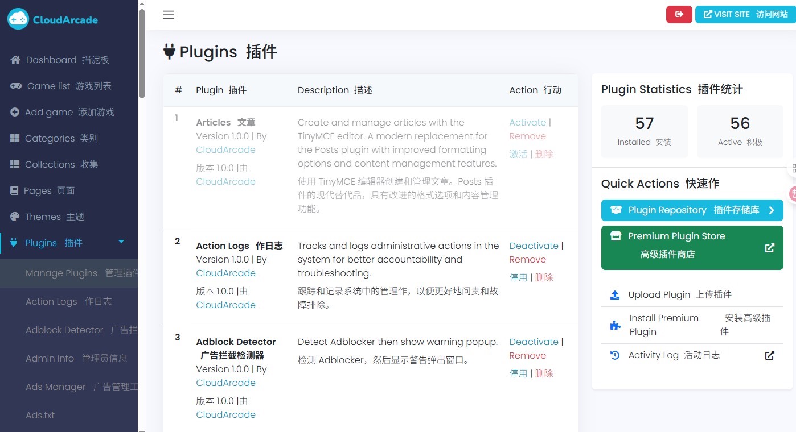This screenshot has height=432, width=796.
Task: Click the Install Premium Plugin puzzle icon
Action: 615,325
